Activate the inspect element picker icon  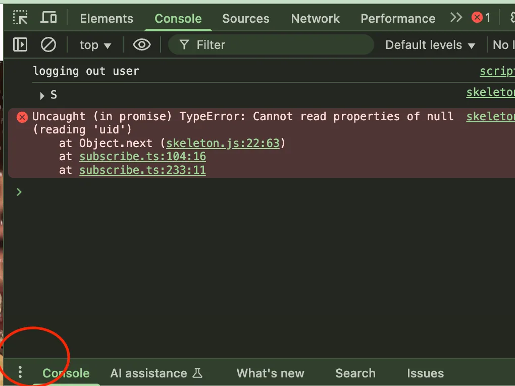tap(21, 18)
